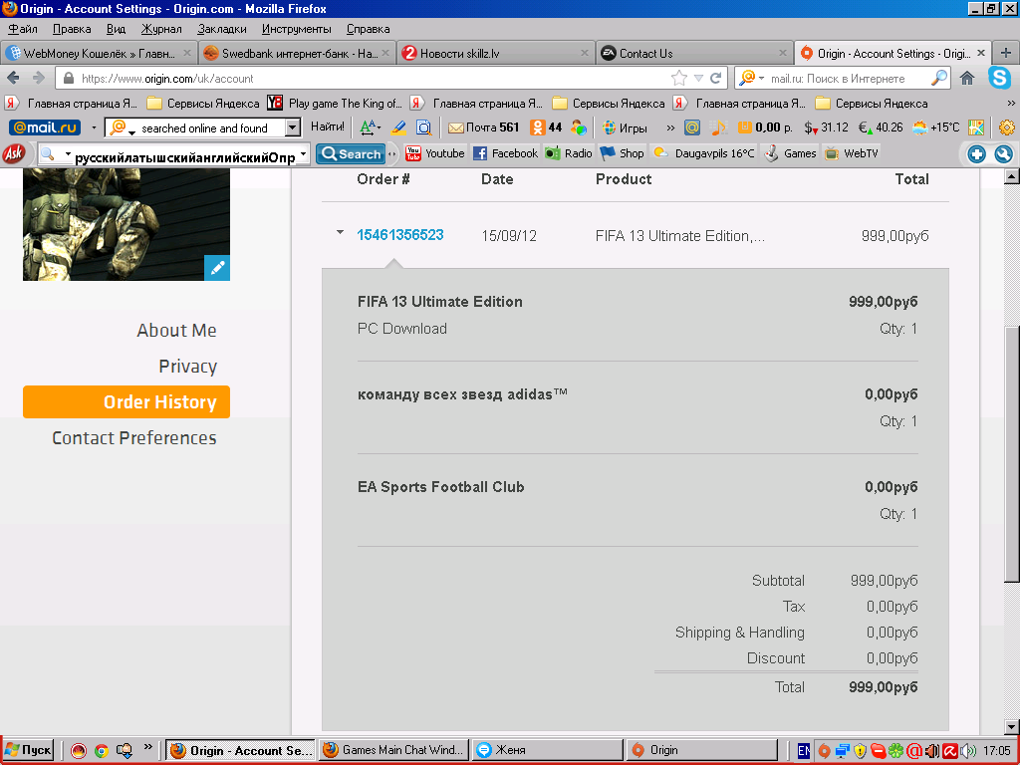The width and height of the screenshot is (1020, 765).
Task: Click the search magnifier in mail.ru search box
Action: [x=938, y=78]
